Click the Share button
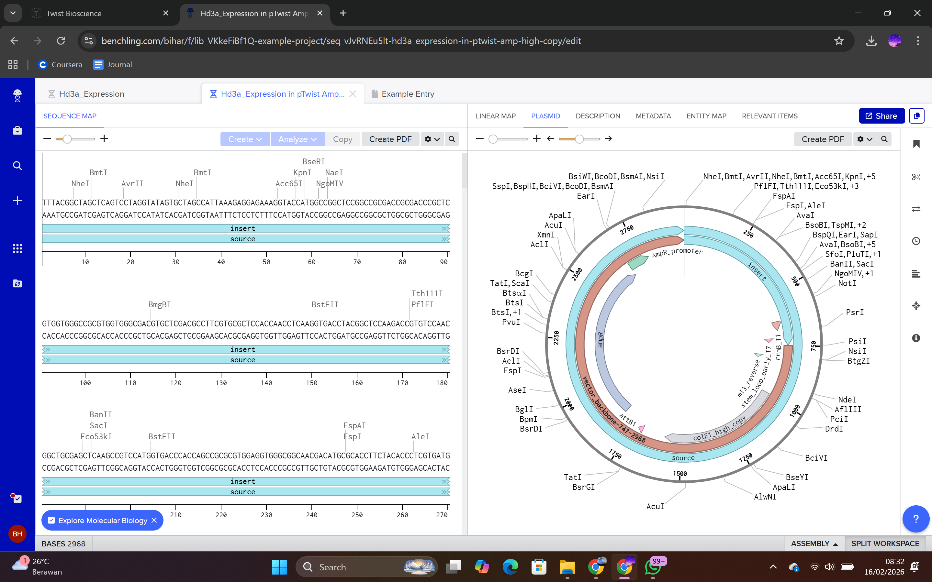 (881, 116)
